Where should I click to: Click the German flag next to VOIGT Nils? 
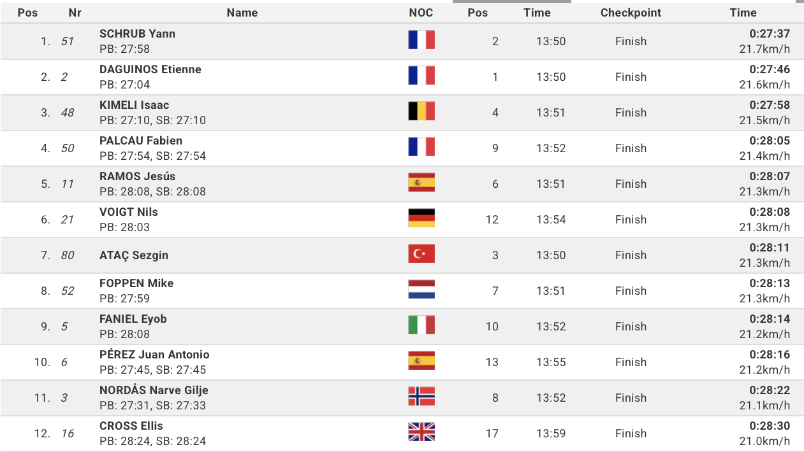coord(421,219)
